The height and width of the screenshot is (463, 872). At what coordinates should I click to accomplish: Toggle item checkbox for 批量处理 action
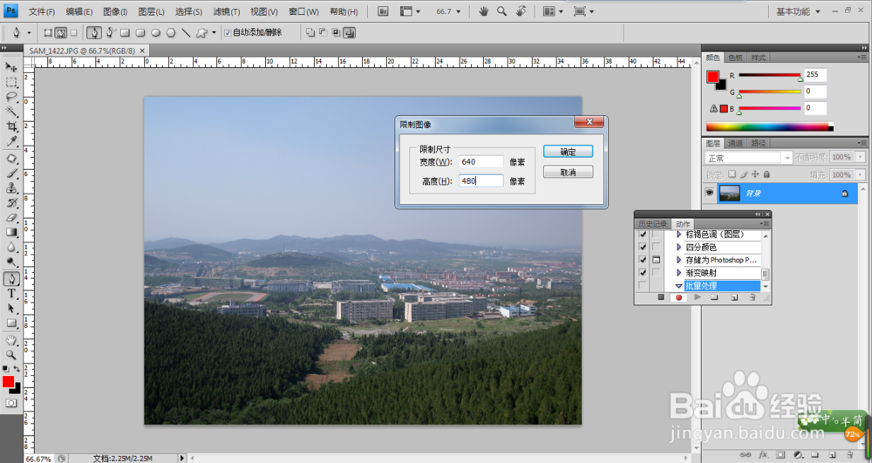click(643, 286)
